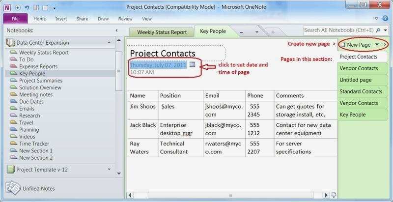This screenshot has height=202, width=393.
Task: Open New Section 2
Action: pyautogui.click(x=36, y=158)
